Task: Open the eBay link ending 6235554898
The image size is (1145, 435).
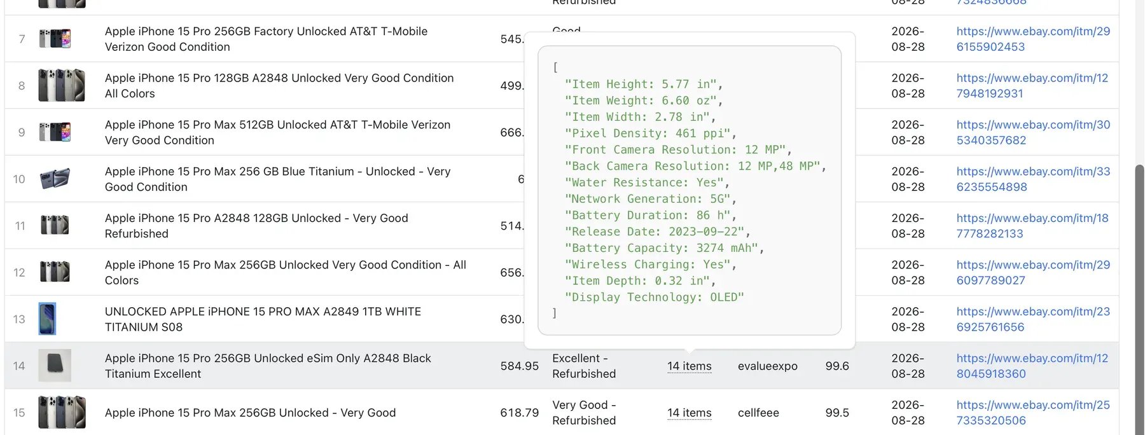Action: coord(1033,179)
